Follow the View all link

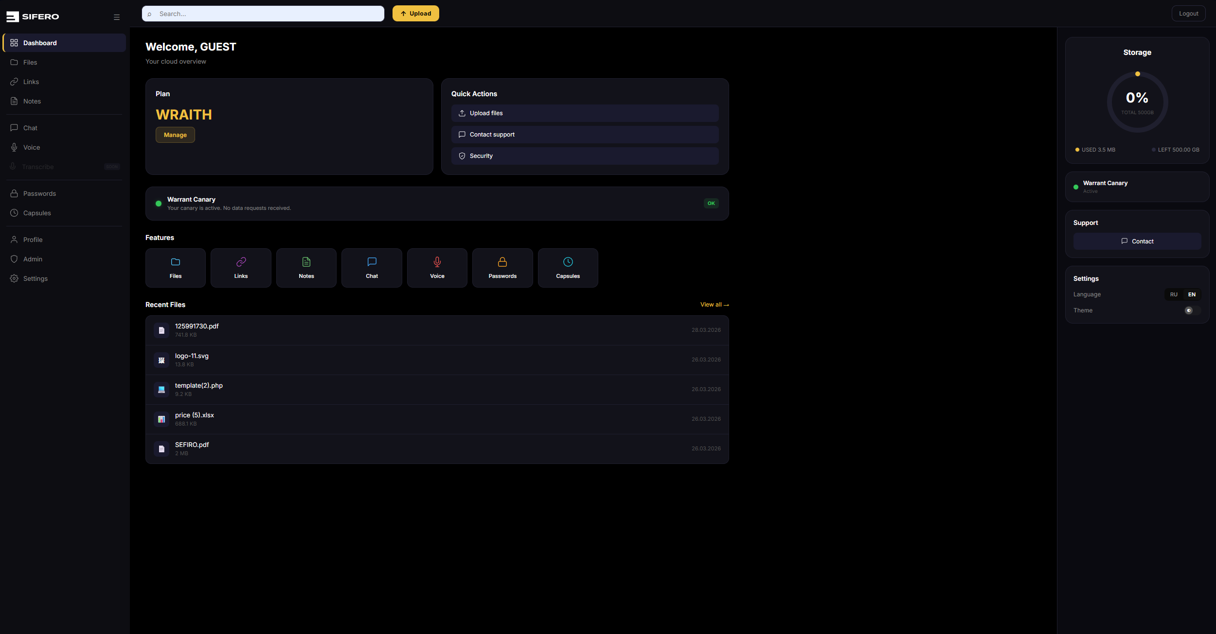(714, 305)
